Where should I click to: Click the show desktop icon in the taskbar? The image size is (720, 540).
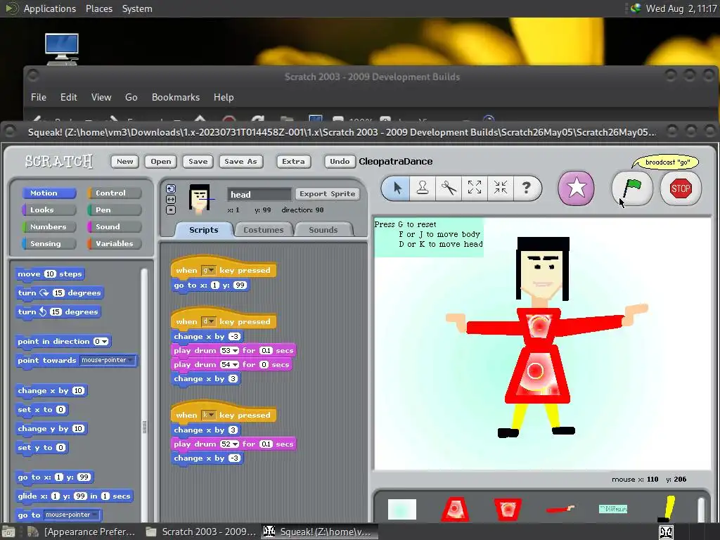pos(8,532)
